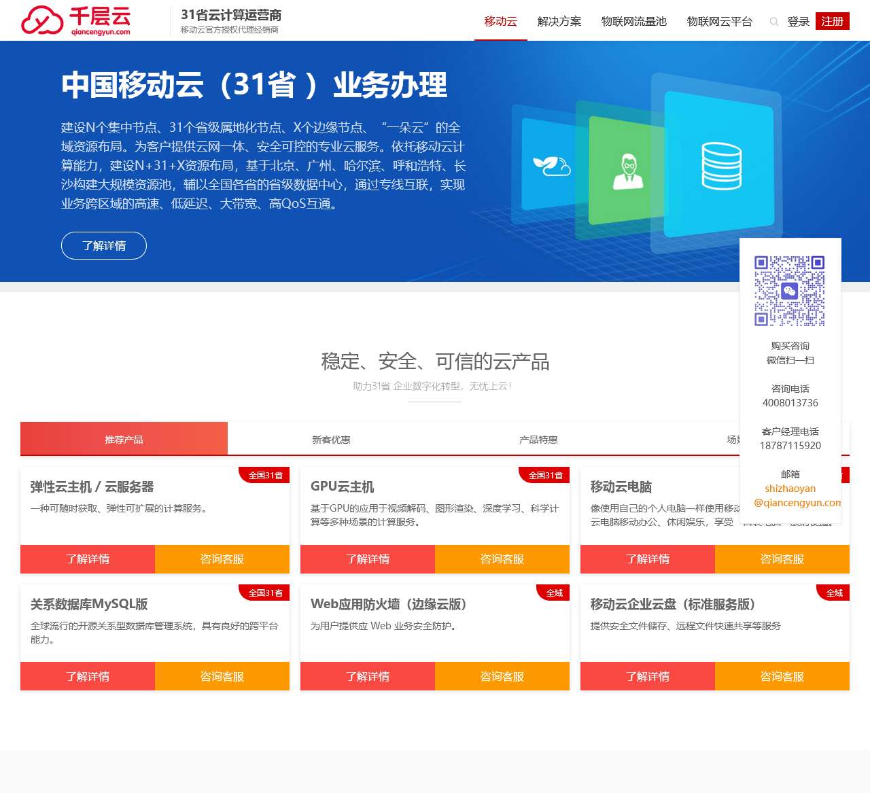This screenshot has height=793, width=870.
Task: Select the 推荐产品 tab
Action: [x=124, y=439]
